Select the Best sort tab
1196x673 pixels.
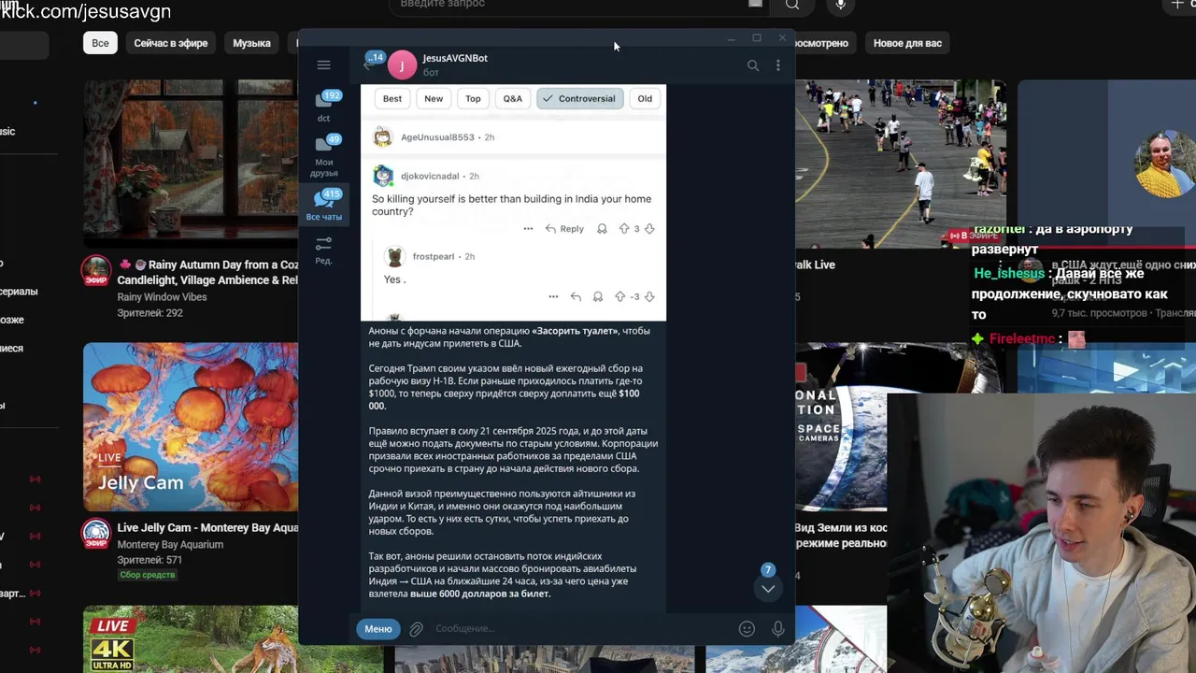pyautogui.click(x=392, y=98)
